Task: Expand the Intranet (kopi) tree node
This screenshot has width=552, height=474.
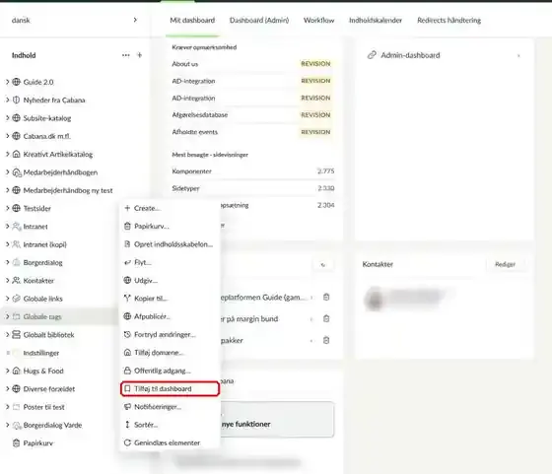Action: click(7, 243)
